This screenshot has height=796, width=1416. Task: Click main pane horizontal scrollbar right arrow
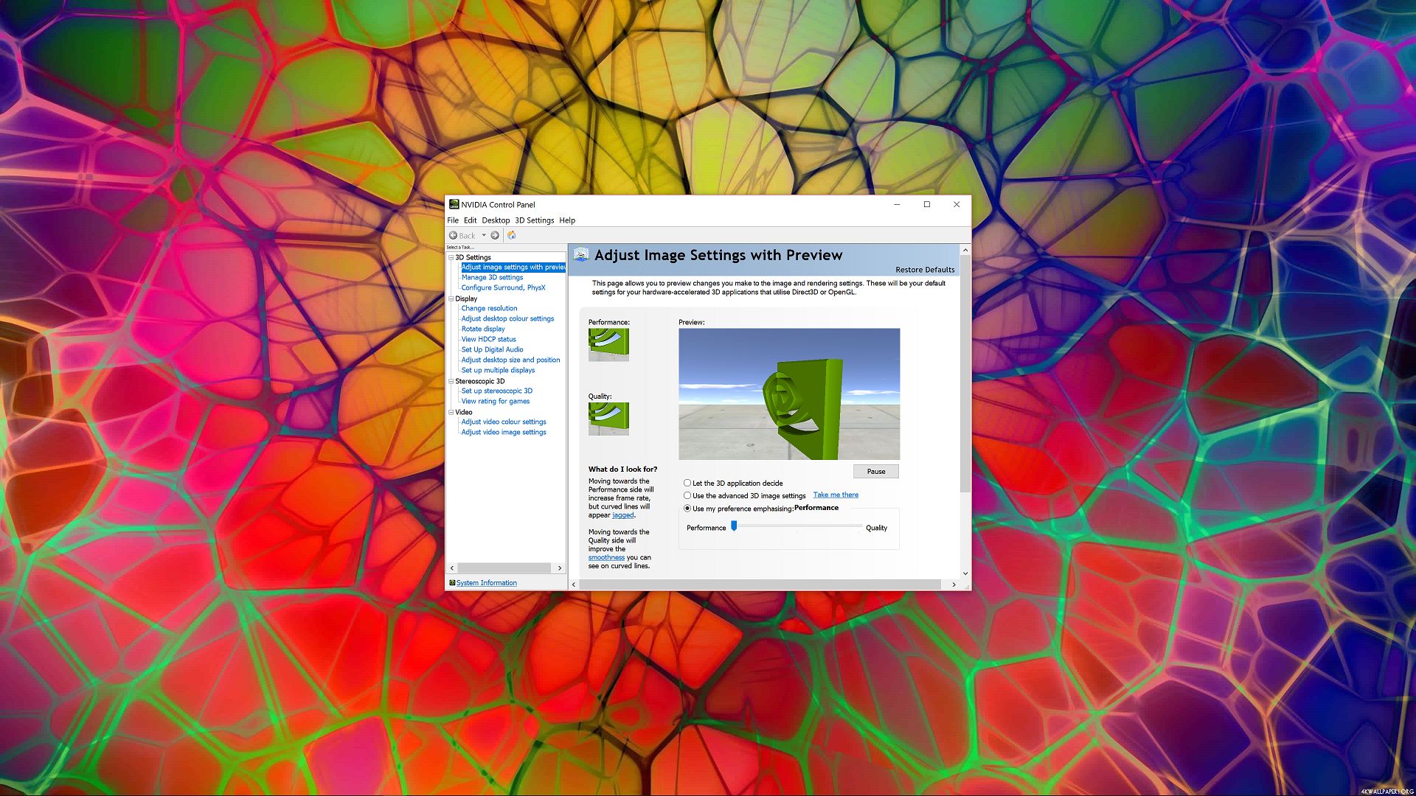[x=954, y=584]
